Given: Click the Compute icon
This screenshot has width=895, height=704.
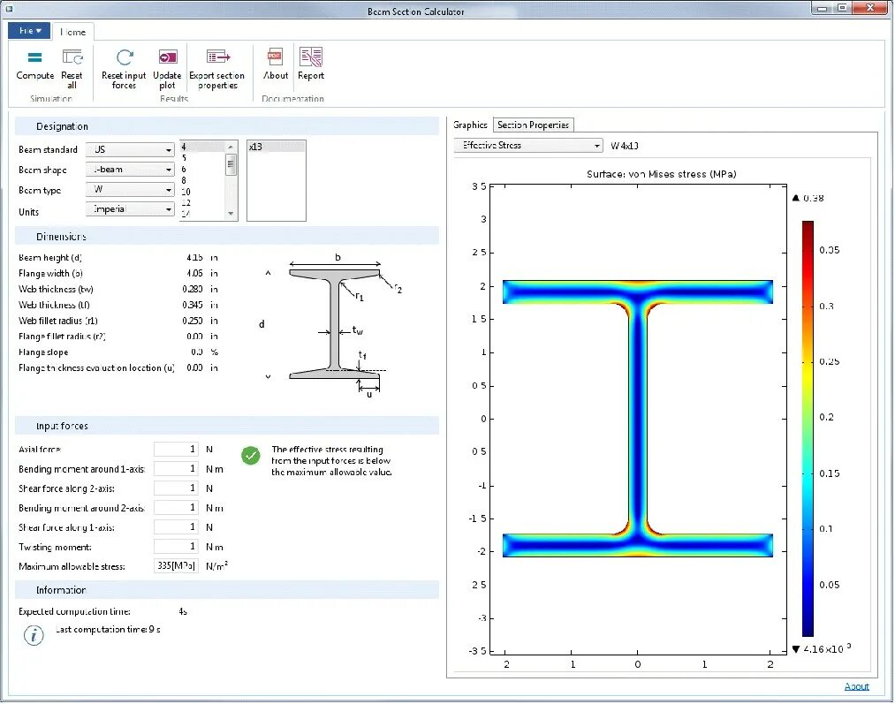Looking at the screenshot, I should click(x=34, y=57).
